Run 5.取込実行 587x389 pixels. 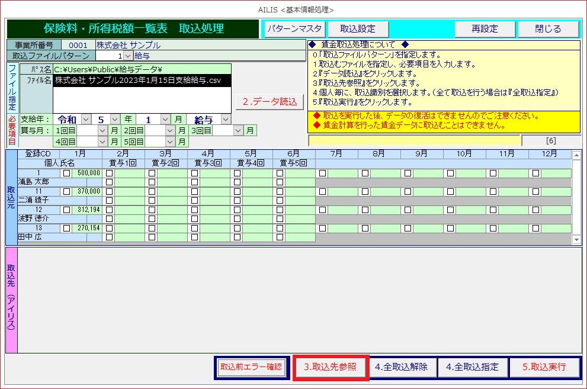coord(544,367)
